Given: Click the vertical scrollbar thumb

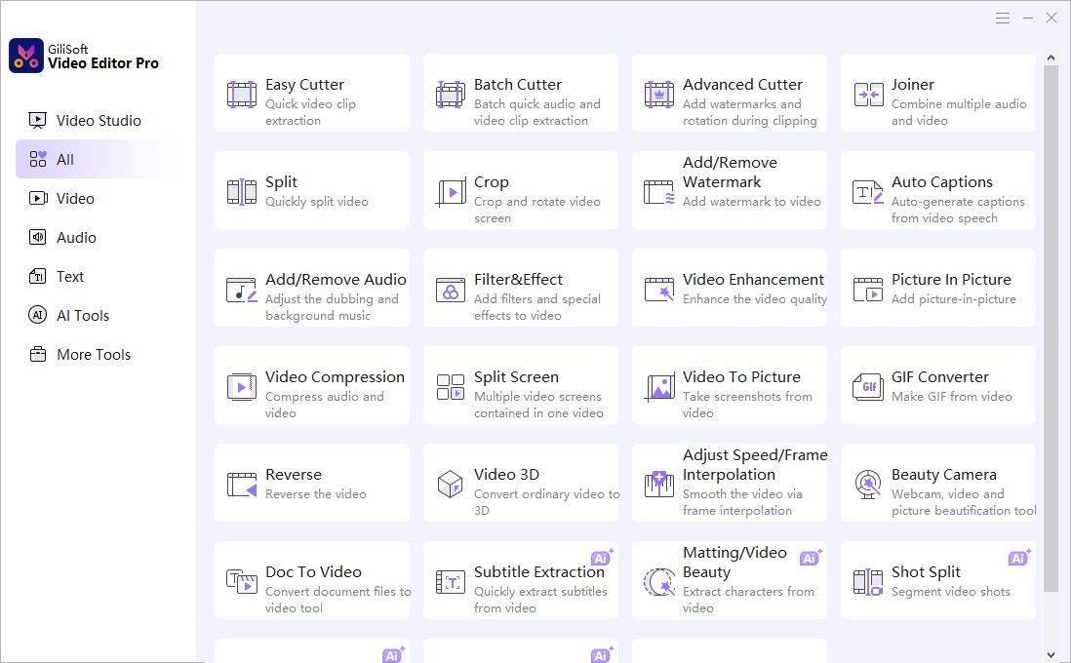Looking at the screenshot, I should (1051, 329).
